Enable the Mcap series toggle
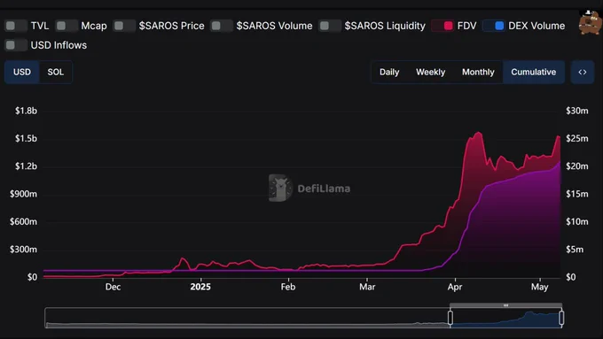The image size is (603, 339). (x=67, y=26)
